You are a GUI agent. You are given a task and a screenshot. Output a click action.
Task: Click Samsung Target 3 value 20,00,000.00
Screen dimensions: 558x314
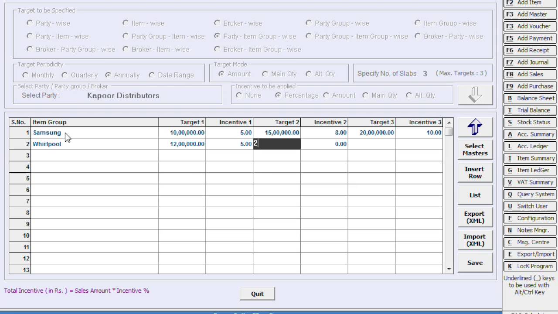pos(372,133)
